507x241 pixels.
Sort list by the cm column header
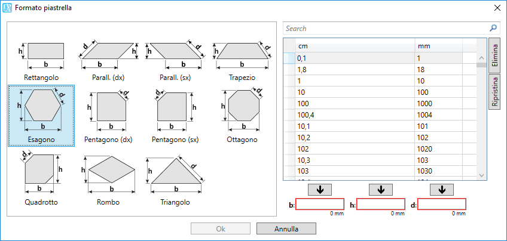pyautogui.click(x=355, y=46)
